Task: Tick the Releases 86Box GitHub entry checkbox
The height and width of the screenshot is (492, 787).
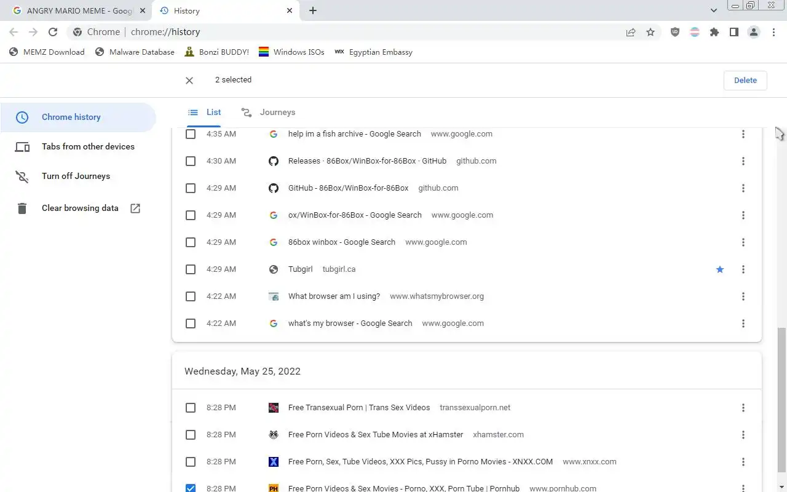Action: pos(191,161)
